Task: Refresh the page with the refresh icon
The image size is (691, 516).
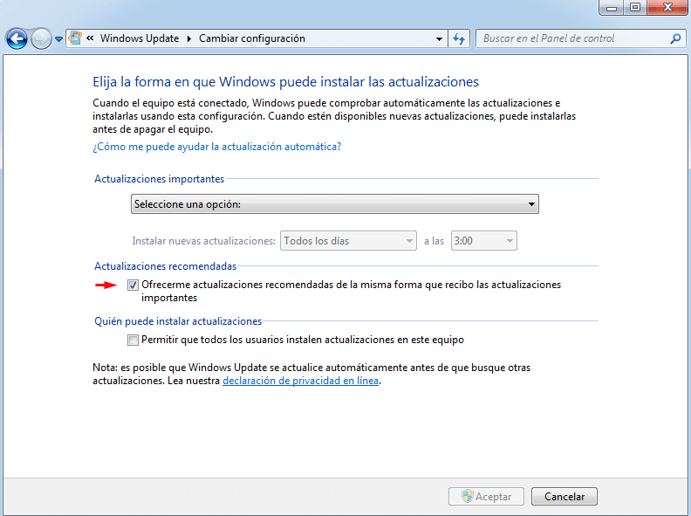Action: coord(459,38)
